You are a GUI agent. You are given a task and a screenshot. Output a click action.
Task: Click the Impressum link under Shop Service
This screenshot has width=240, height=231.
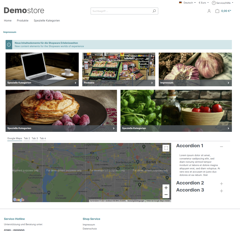pos(89,225)
